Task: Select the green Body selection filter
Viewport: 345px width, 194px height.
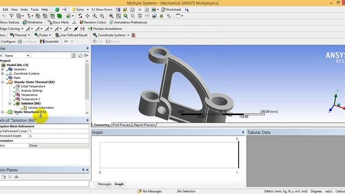Action: [59, 16]
